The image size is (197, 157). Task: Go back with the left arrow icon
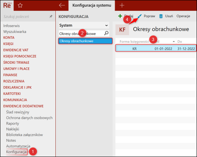click(62, 5)
